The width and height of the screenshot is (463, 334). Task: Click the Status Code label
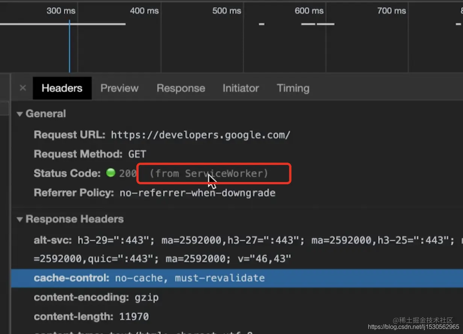pyautogui.click(x=67, y=173)
